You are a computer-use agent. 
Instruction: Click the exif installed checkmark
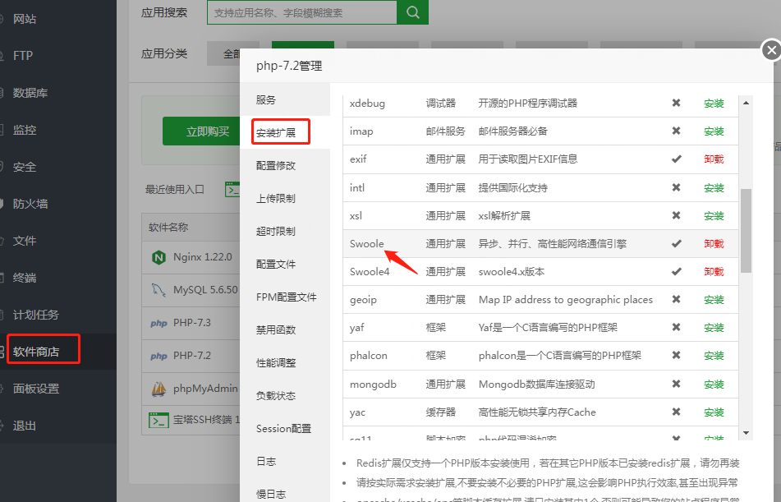[677, 159]
